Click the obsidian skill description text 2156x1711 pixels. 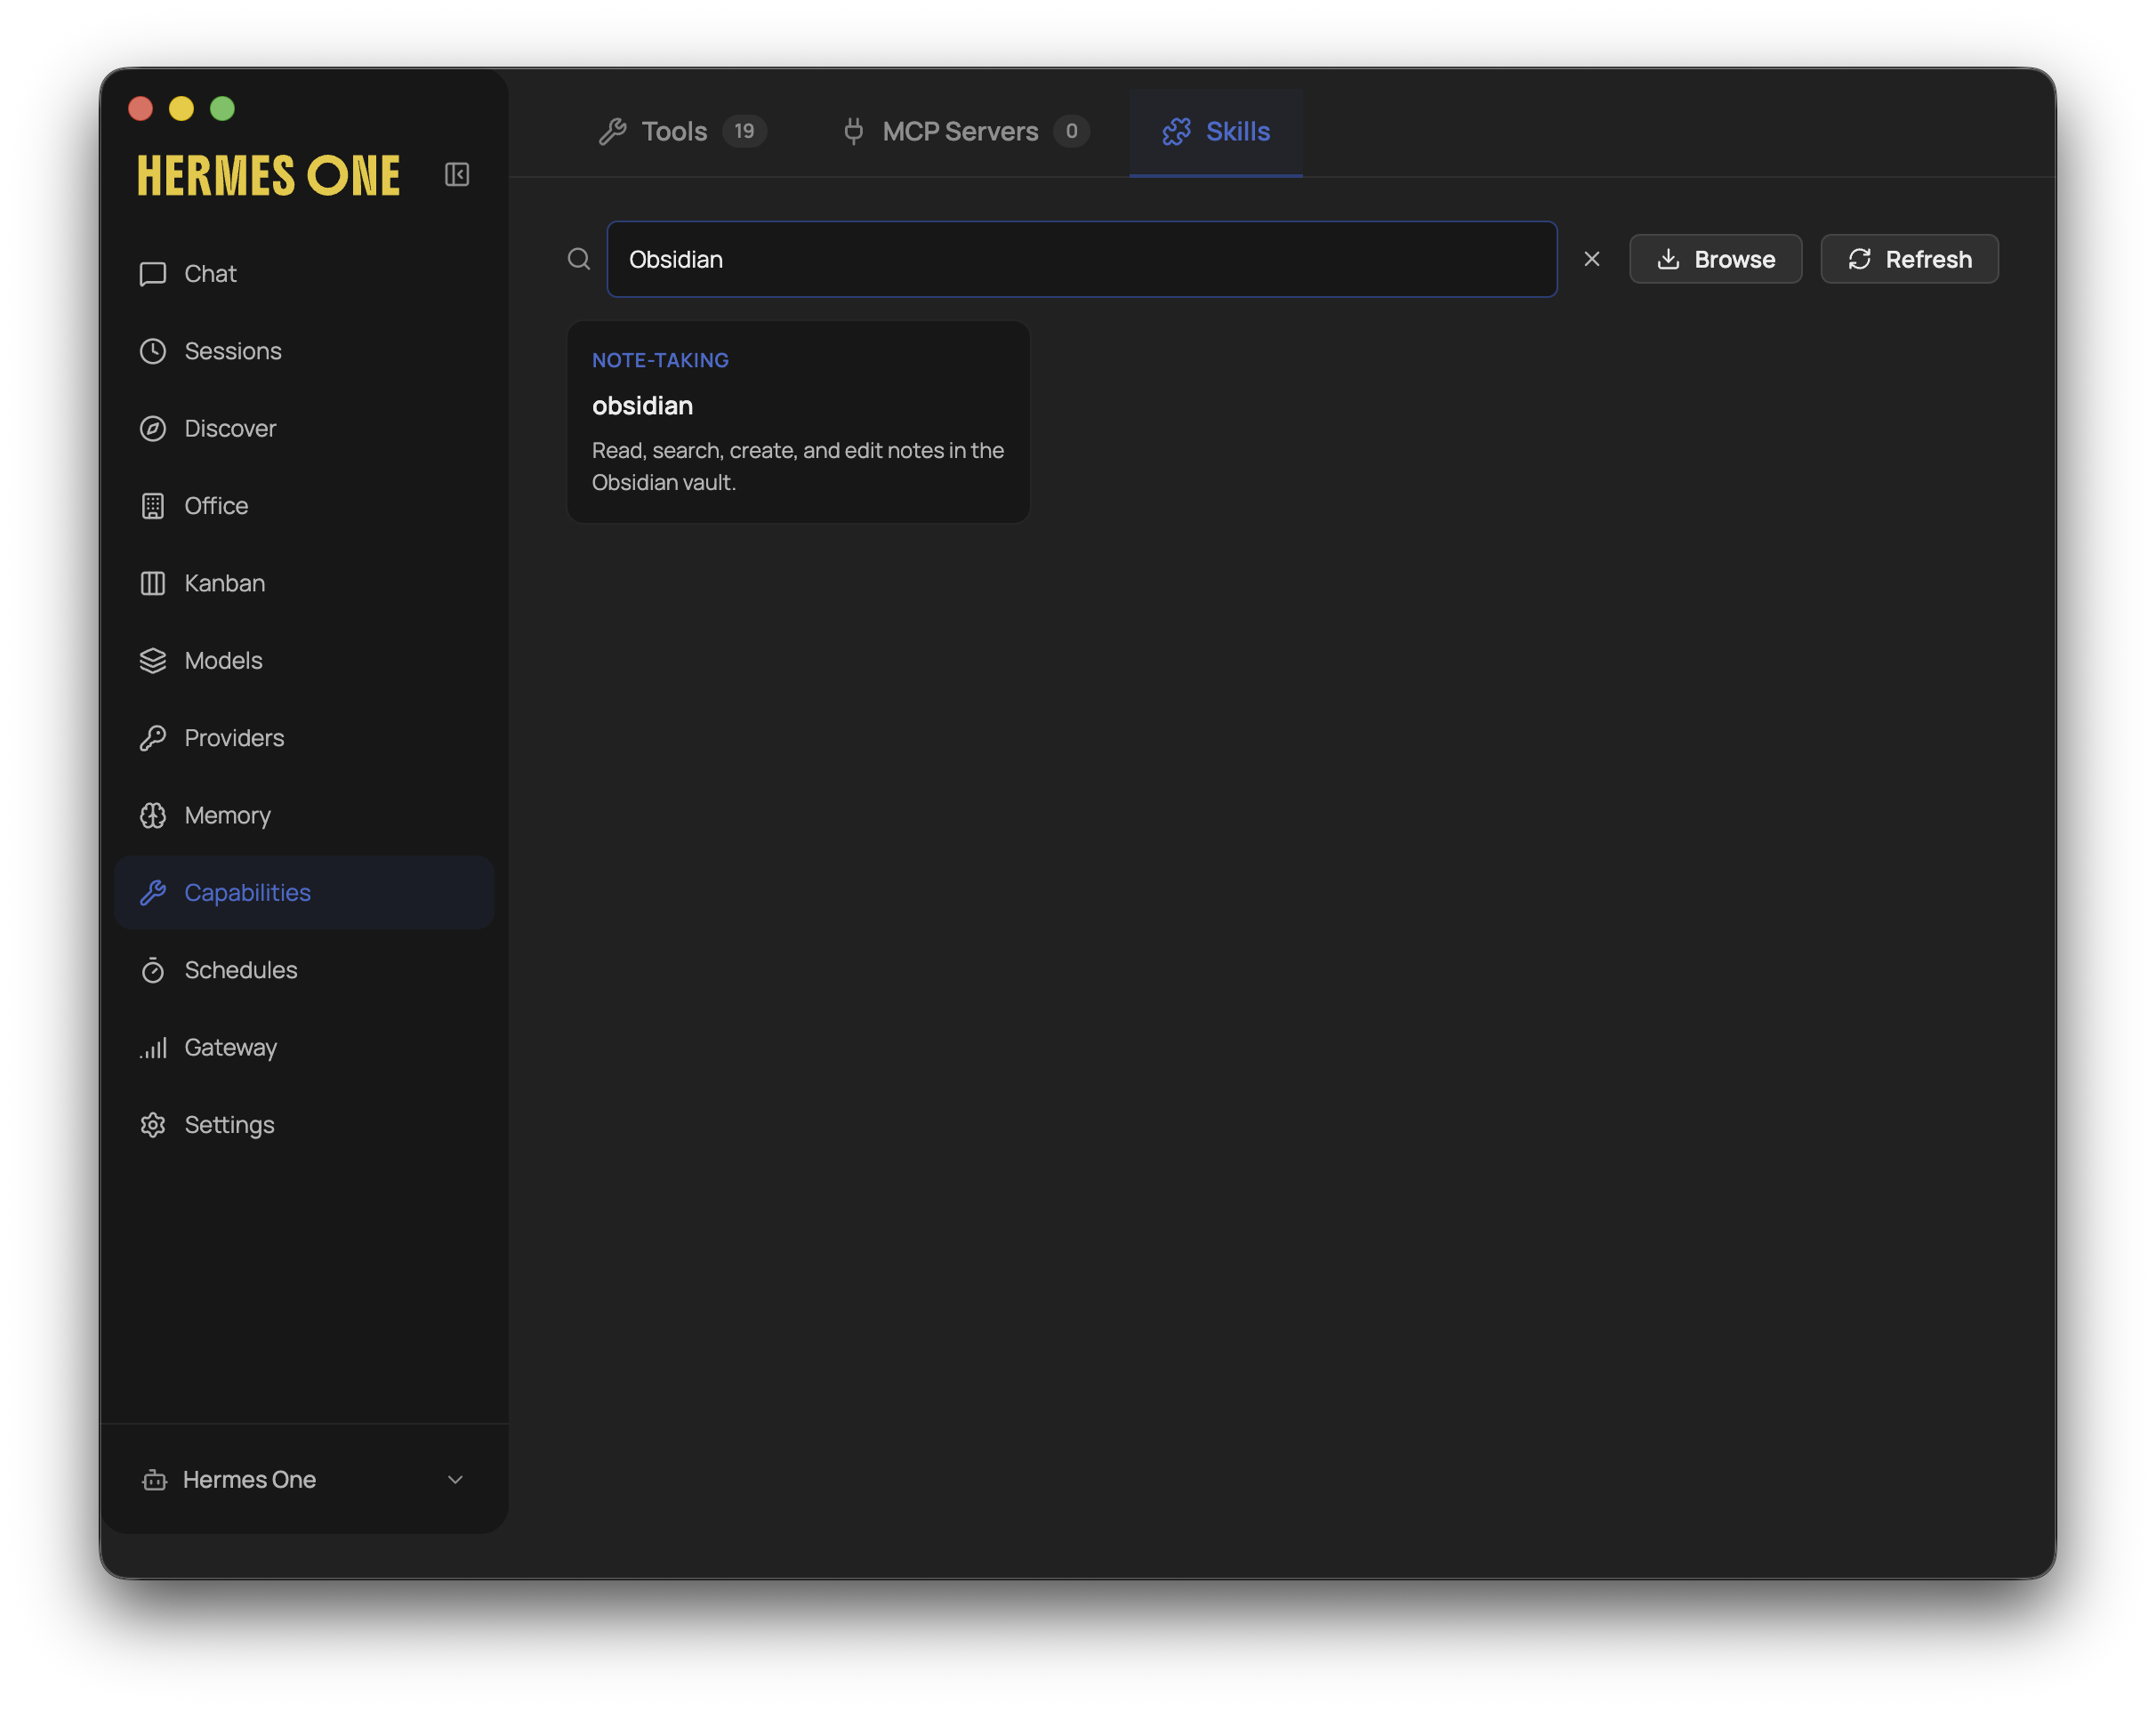(798, 467)
